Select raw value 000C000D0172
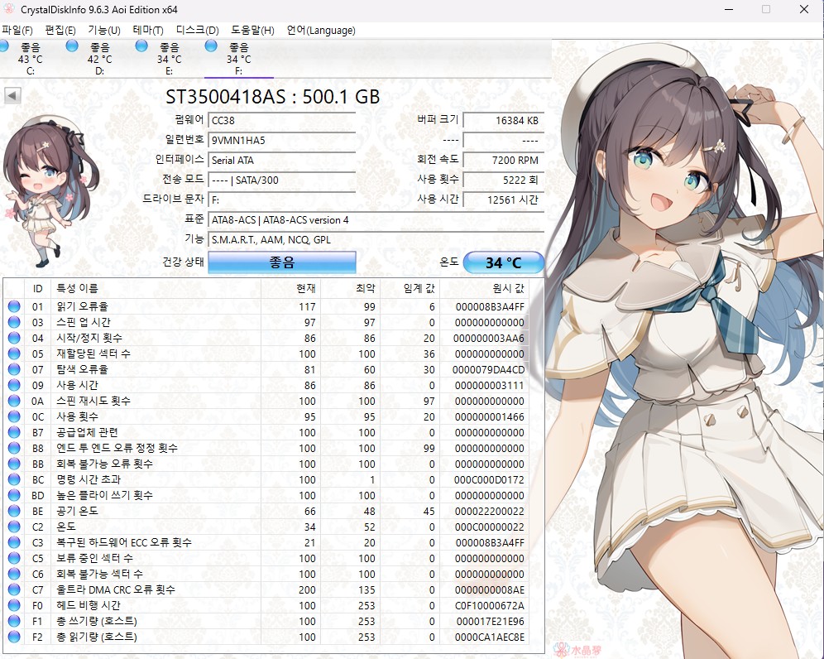The image size is (824, 659). tap(489, 479)
